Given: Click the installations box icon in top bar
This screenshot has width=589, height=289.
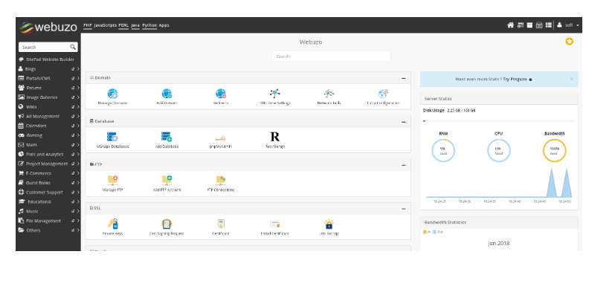Looking at the screenshot, I should pos(530,25).
